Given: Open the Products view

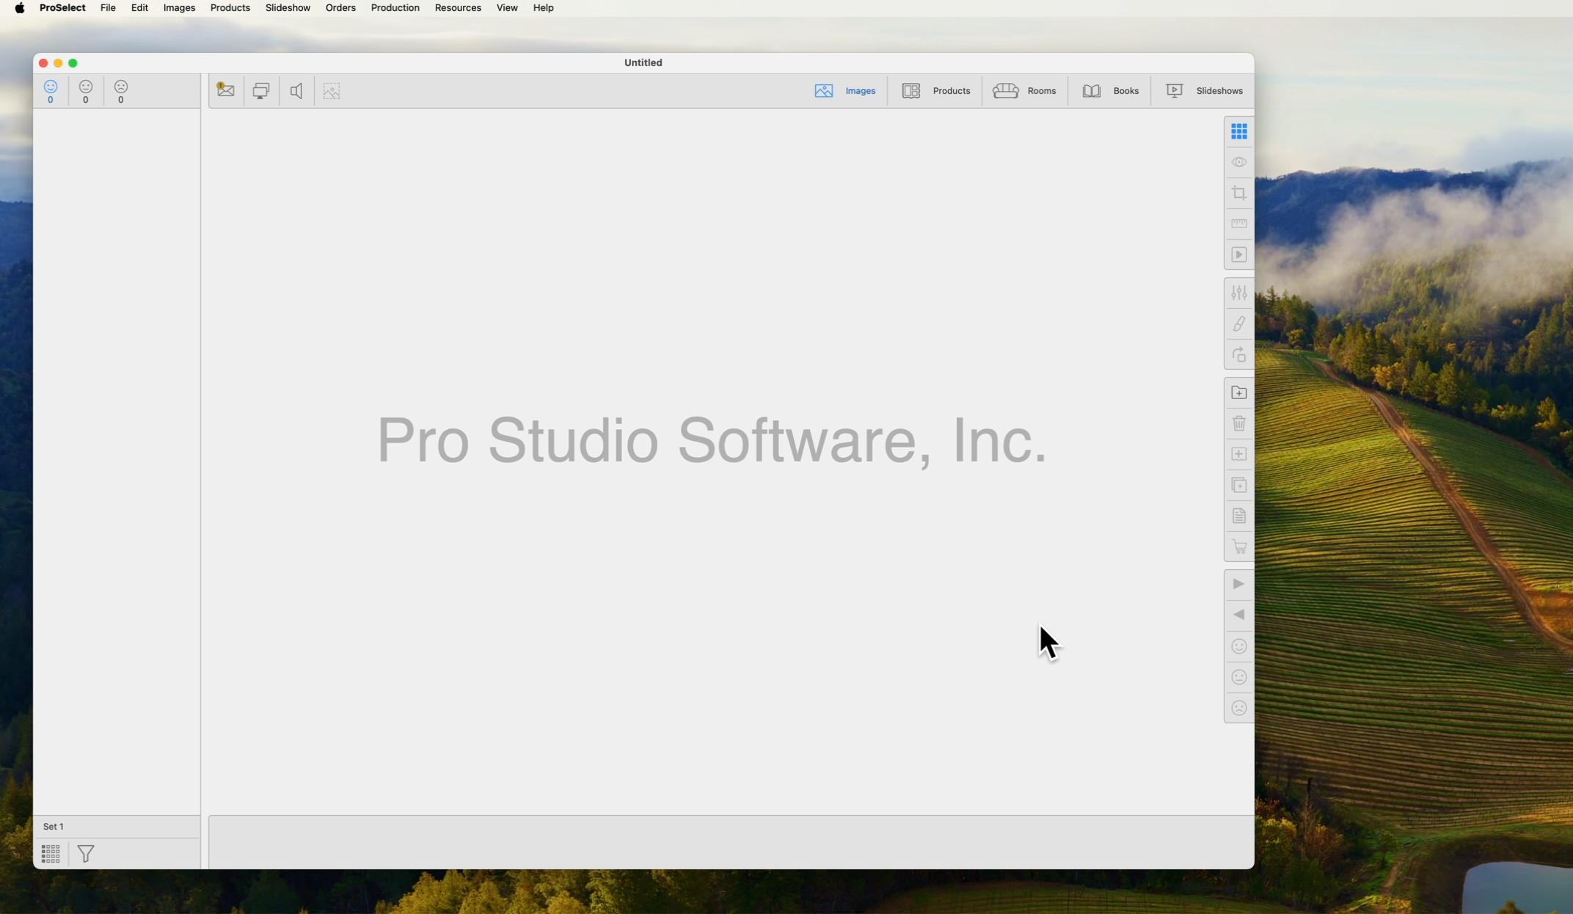Looking at the screenshot, I should [x=935, y=90].
